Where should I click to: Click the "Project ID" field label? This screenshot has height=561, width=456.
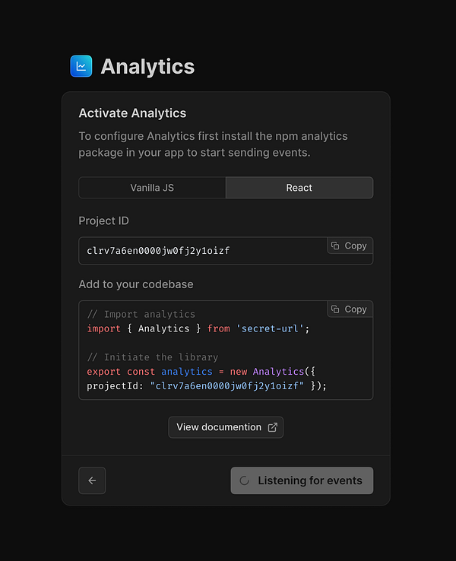pyautogui.click(x=104, y=221)
